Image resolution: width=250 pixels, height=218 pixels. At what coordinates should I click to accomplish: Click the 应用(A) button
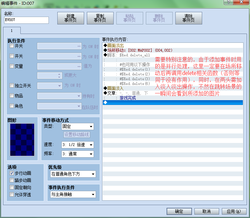coord(234,211)
